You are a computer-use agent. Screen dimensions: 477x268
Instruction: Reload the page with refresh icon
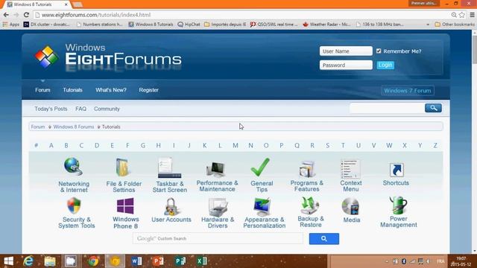(x=26, y=15)
